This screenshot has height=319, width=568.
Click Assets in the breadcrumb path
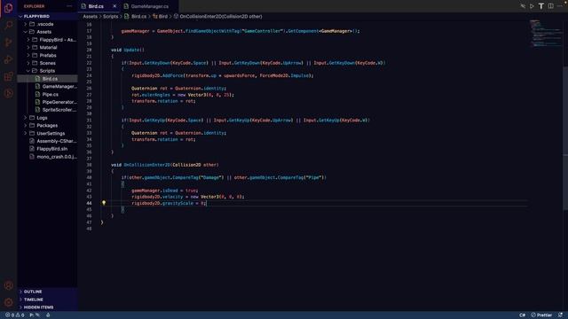90,16
